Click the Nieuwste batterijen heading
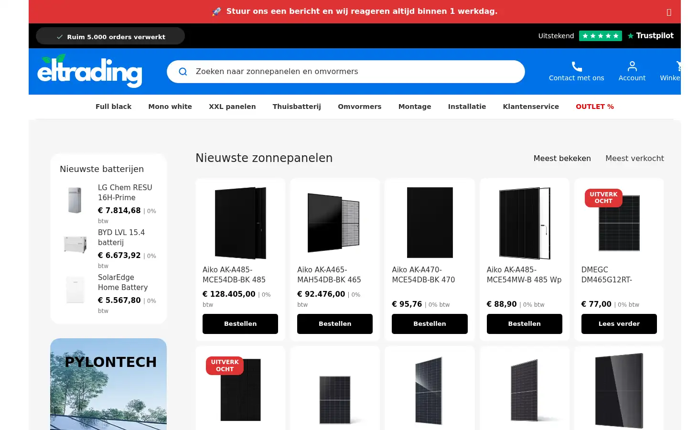 [102, 169]
